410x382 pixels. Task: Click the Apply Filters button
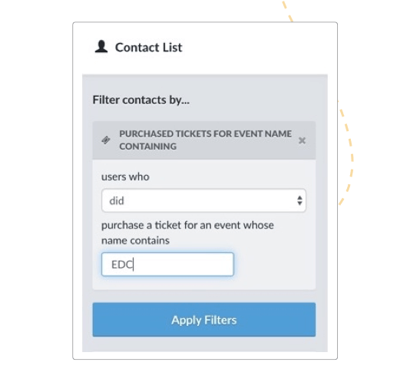(x=204, y=320)
